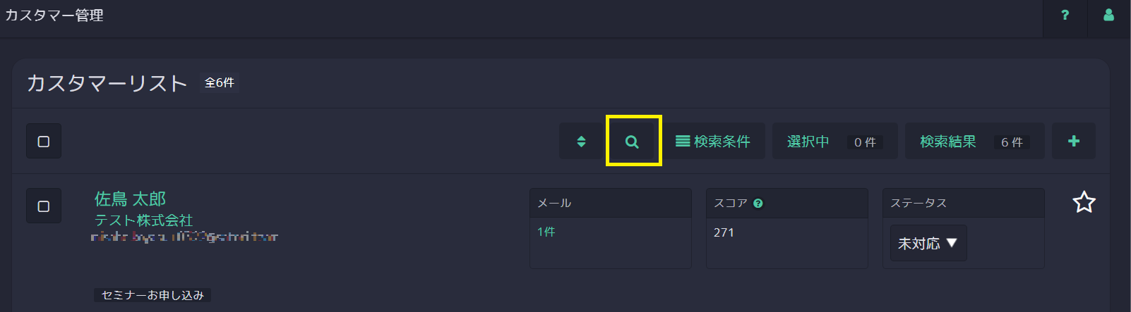The width and height of the screenshot is (1131, 312).
Task: Show the 検索結果 6件 list
Action: (974, 141)
